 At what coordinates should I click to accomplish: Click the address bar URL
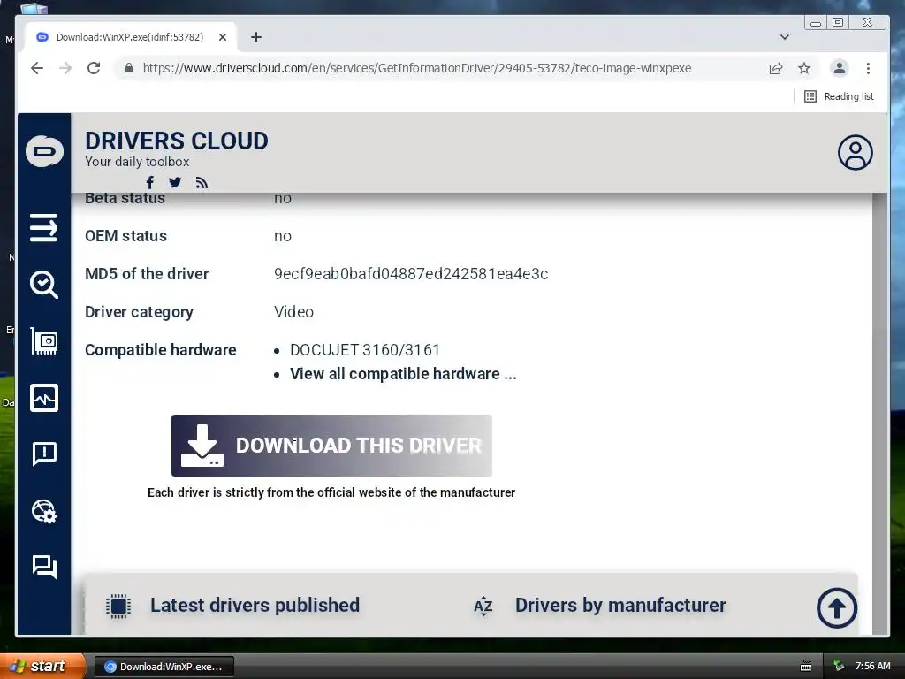click(417, 68)
